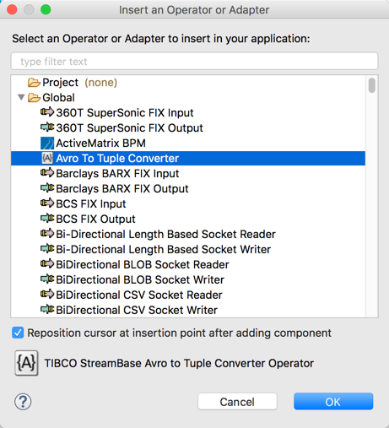Select the Global folder node
Screen dimensions: 389x428
pos(51,98)
